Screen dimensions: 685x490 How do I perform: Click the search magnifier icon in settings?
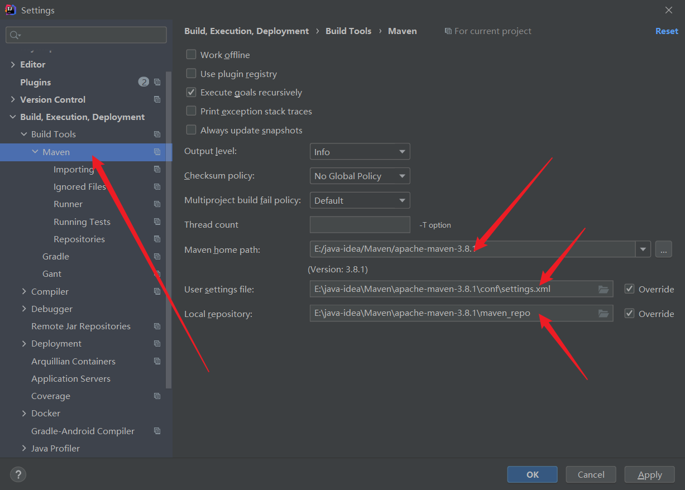(x=15, y=35)
